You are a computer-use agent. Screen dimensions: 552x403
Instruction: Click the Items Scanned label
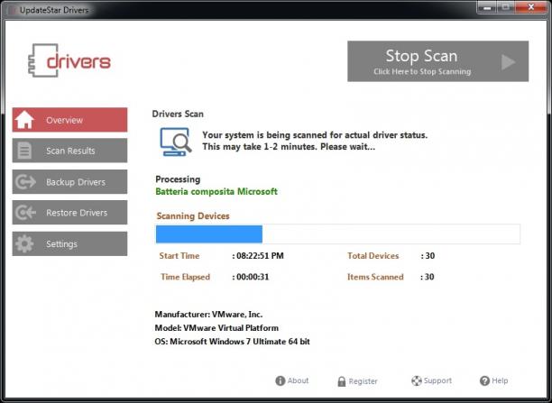point(375,277)
